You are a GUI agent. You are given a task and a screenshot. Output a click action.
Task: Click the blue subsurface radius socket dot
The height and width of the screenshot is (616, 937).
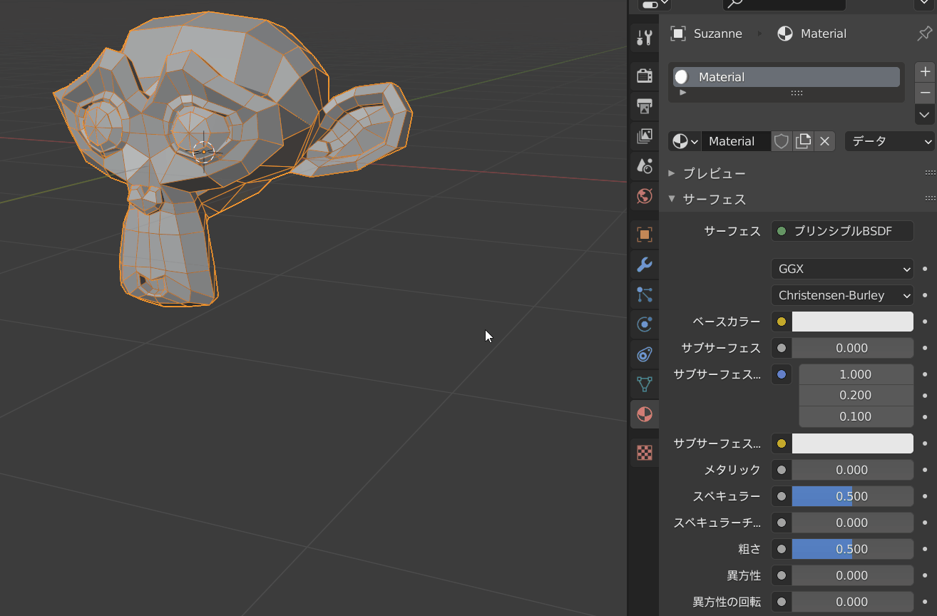click(x=782, y=374)
